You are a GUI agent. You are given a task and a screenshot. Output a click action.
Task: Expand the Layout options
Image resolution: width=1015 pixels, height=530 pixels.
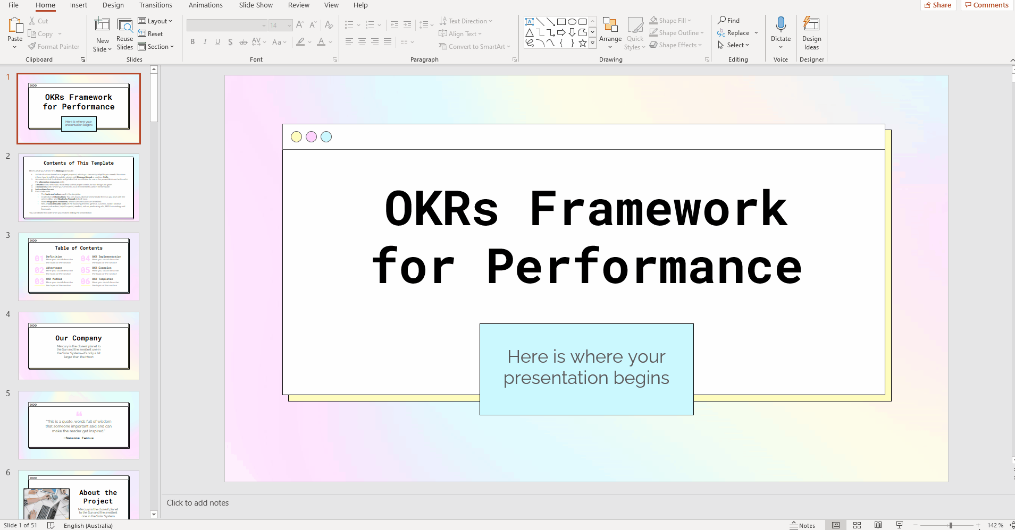pos(156,21)
